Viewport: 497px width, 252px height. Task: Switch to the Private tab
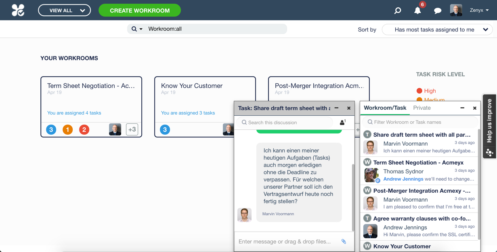[422, 108]
